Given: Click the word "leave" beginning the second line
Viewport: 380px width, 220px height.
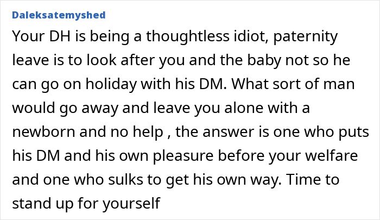Looking at the screenshot, I should tap(30, 60).
